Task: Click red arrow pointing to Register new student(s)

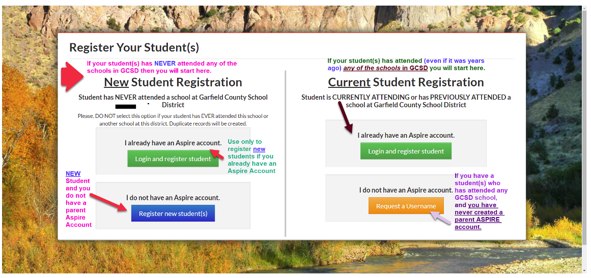Action: (x=108, y=202)
